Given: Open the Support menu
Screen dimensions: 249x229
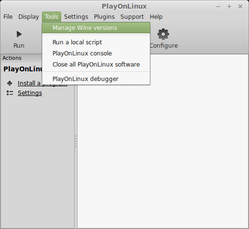Looking at the screenshot, I should click(x=132, y=17).
